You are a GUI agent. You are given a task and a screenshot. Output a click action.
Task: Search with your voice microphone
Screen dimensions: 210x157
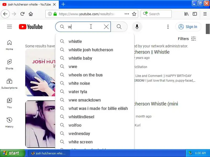pos(137,27)
